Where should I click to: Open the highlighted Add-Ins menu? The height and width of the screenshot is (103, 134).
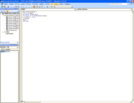click(x=54, y=4)
